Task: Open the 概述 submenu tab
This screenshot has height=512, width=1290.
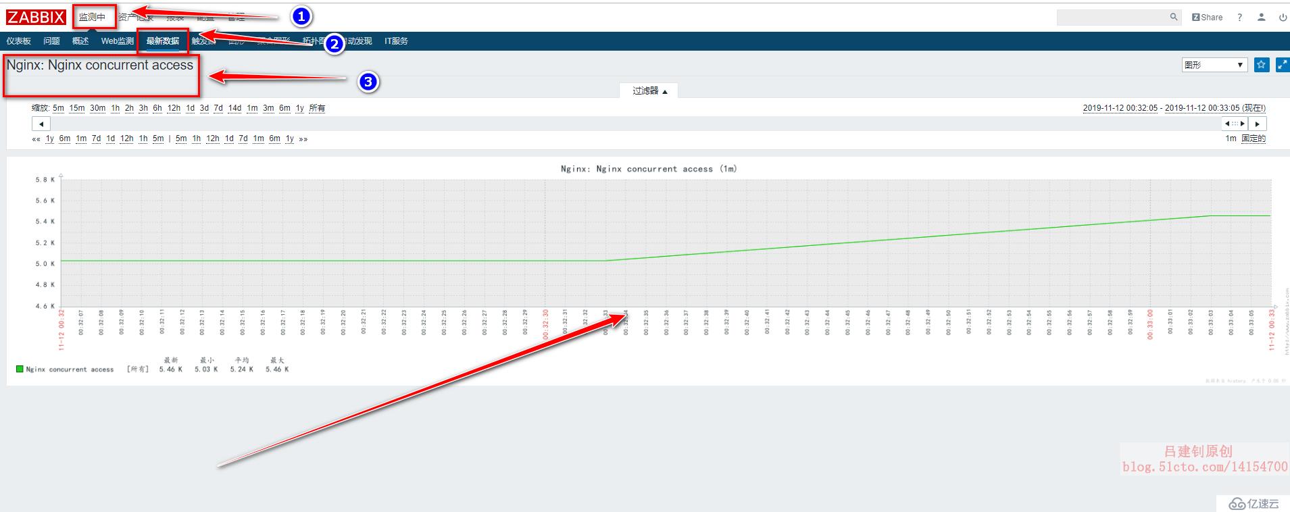Action: 80,41
